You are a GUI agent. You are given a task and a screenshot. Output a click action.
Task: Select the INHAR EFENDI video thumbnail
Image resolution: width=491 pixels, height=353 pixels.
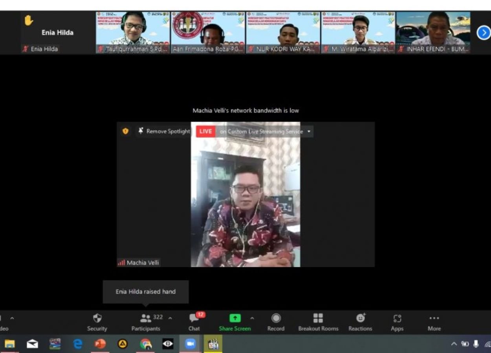433,32
